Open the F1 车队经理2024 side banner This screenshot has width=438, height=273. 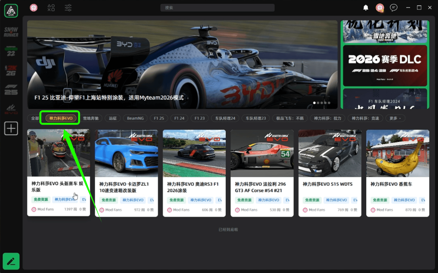tap(385, 99)
